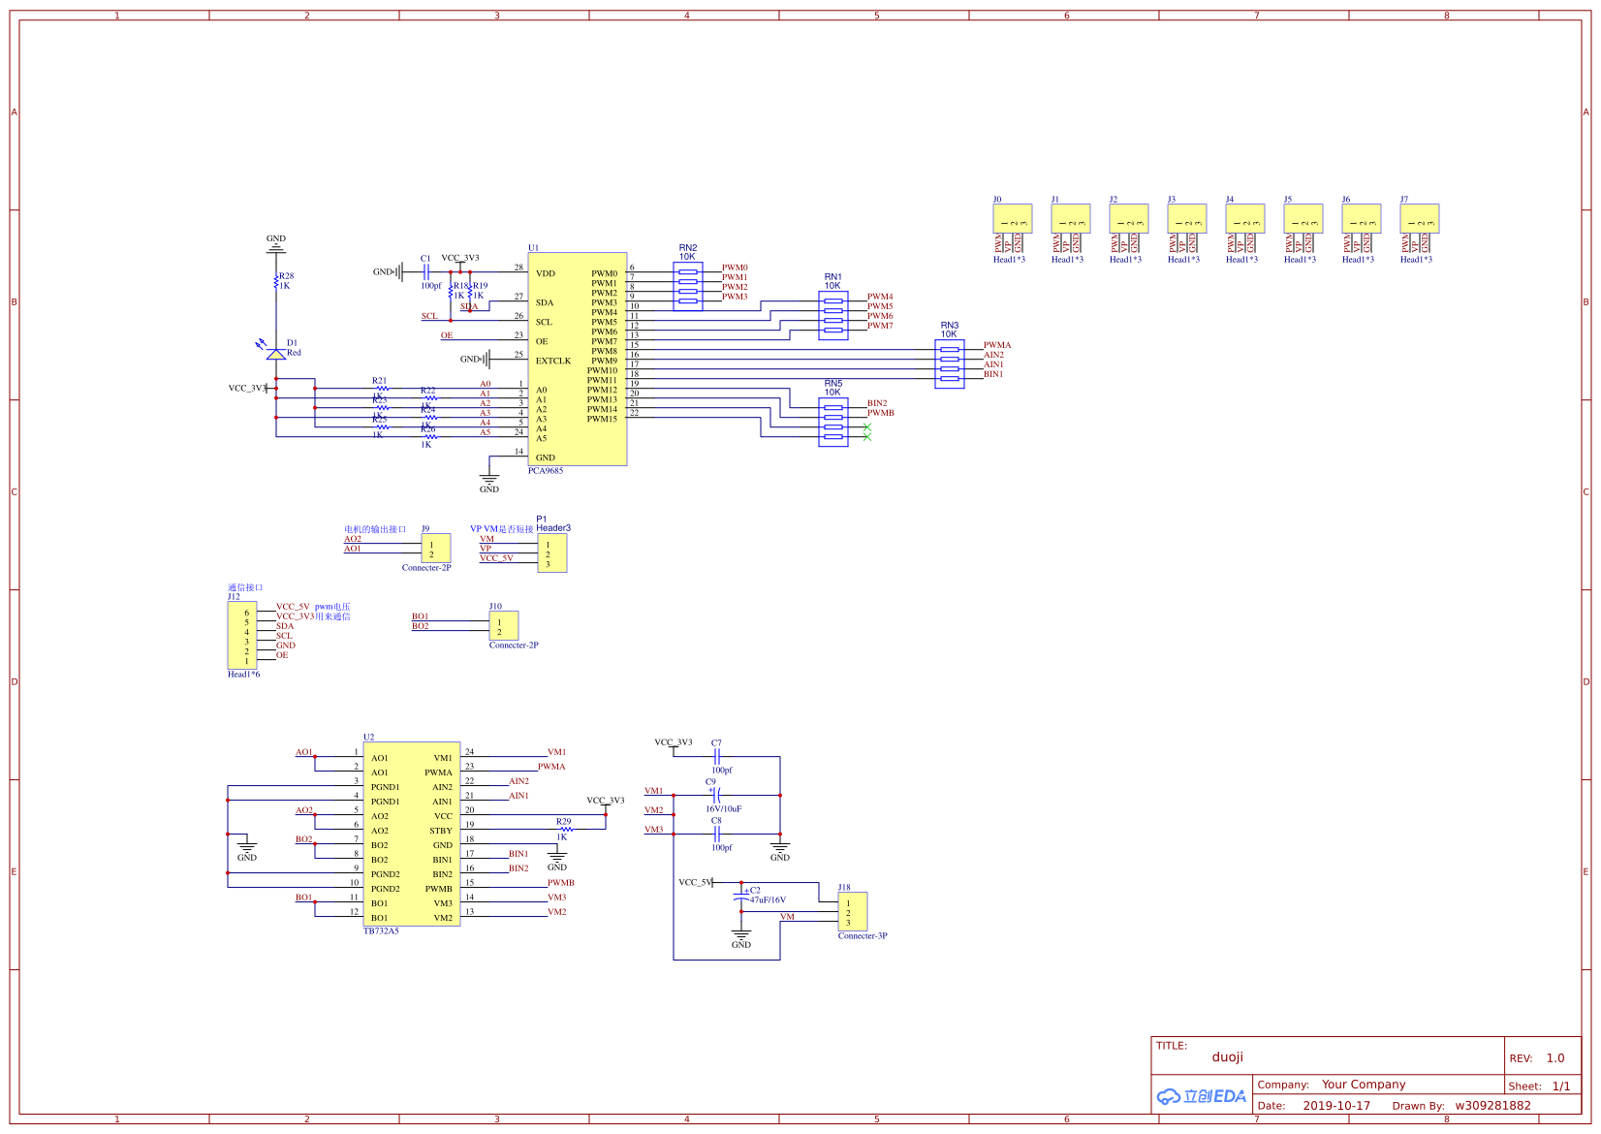Click the 'PWM7' net label beside RN1
The width and height of the screenshot is (1601, 1134).
[880, 326]
